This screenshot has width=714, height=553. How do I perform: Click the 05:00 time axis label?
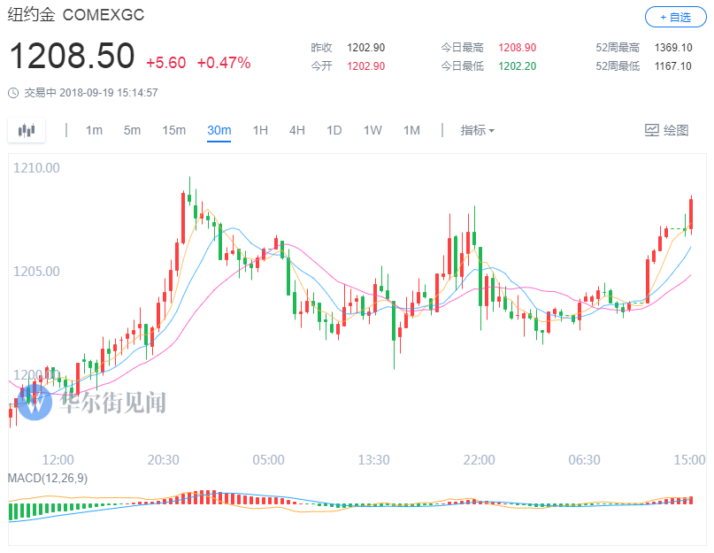coord(268,459)
